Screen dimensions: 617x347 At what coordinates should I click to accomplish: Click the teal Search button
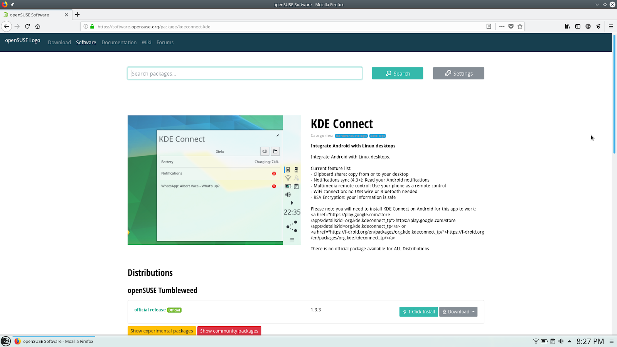click(397, 73)
